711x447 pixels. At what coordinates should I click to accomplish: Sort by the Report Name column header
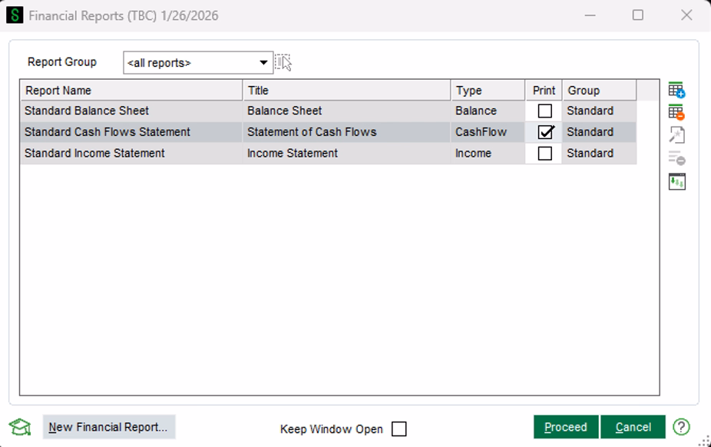click(x=131, y=91)
